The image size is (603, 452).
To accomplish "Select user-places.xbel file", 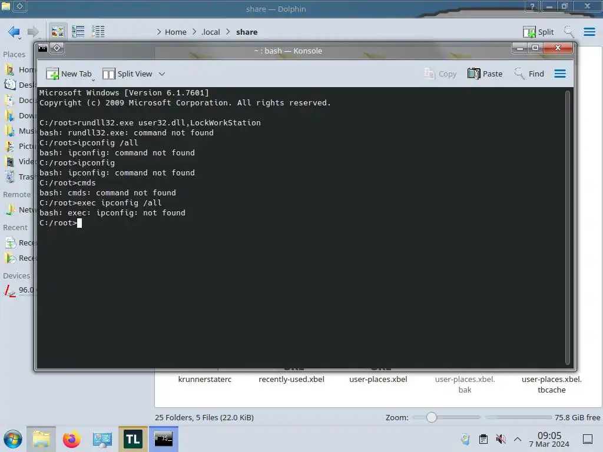I will (378, 380).
